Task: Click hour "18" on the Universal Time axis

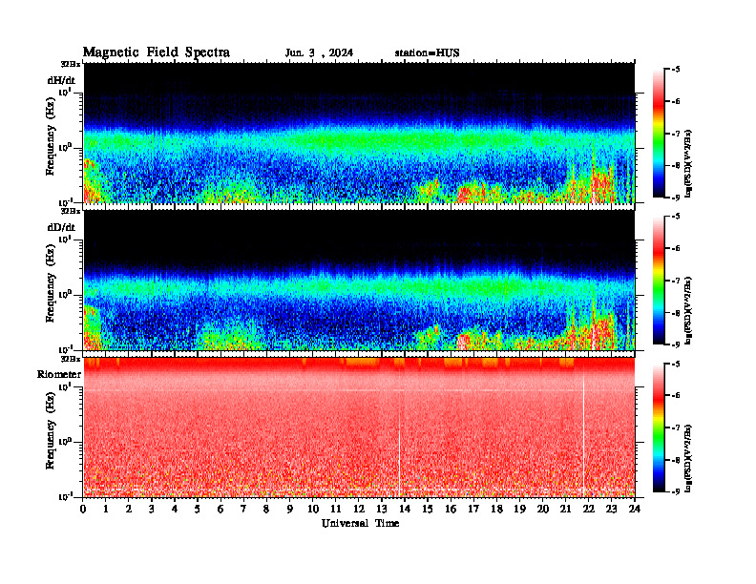Action: pyautogui.click(x=496, y=510)
